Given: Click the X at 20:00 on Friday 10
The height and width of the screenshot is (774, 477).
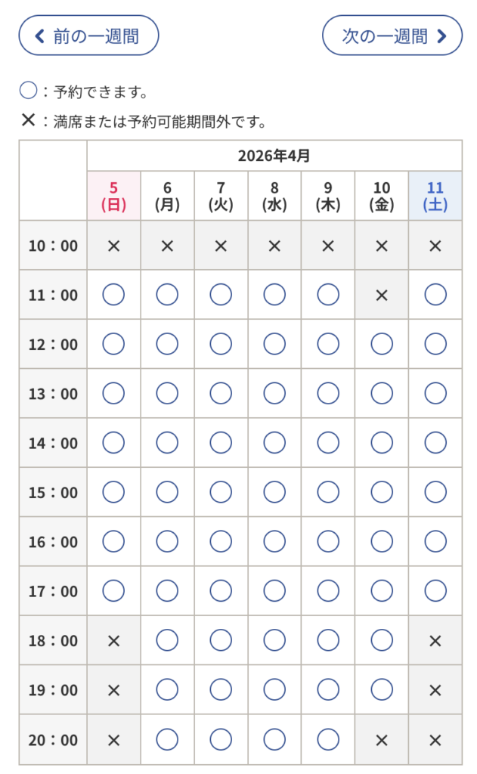Looking at the screenshot, I should pos(382,739).
